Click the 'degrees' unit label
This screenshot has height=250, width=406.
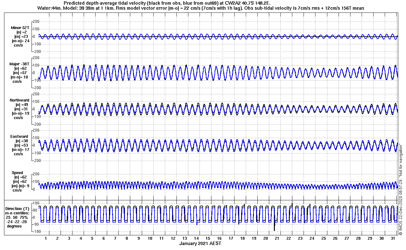click(x=14, y=226)
